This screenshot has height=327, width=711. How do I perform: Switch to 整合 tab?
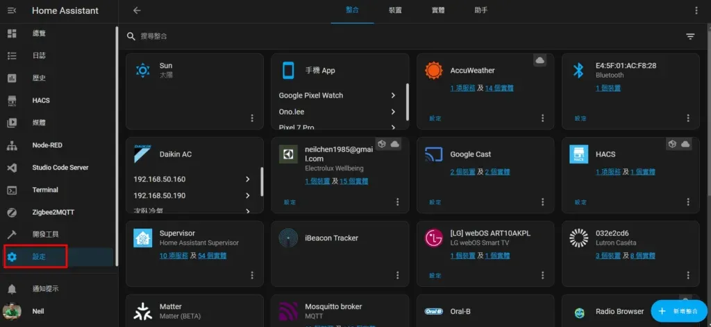[x=352, y=10]
